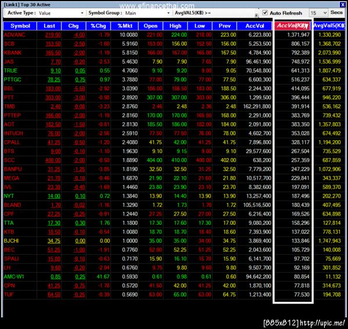Select the PTT symbol
The image size is (348, 329).
click(9, 97)
